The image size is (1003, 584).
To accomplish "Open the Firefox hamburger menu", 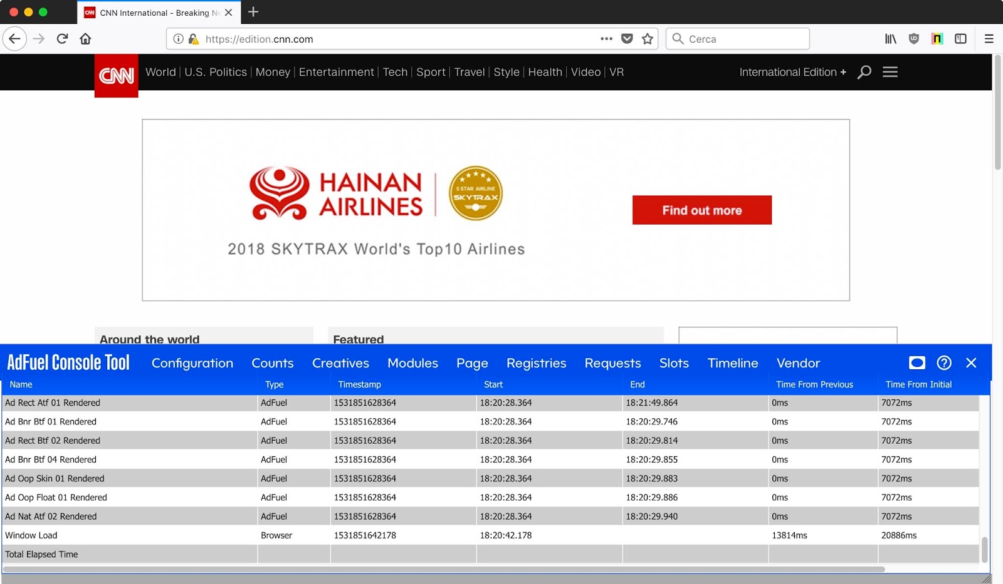I will click(989, 39).
